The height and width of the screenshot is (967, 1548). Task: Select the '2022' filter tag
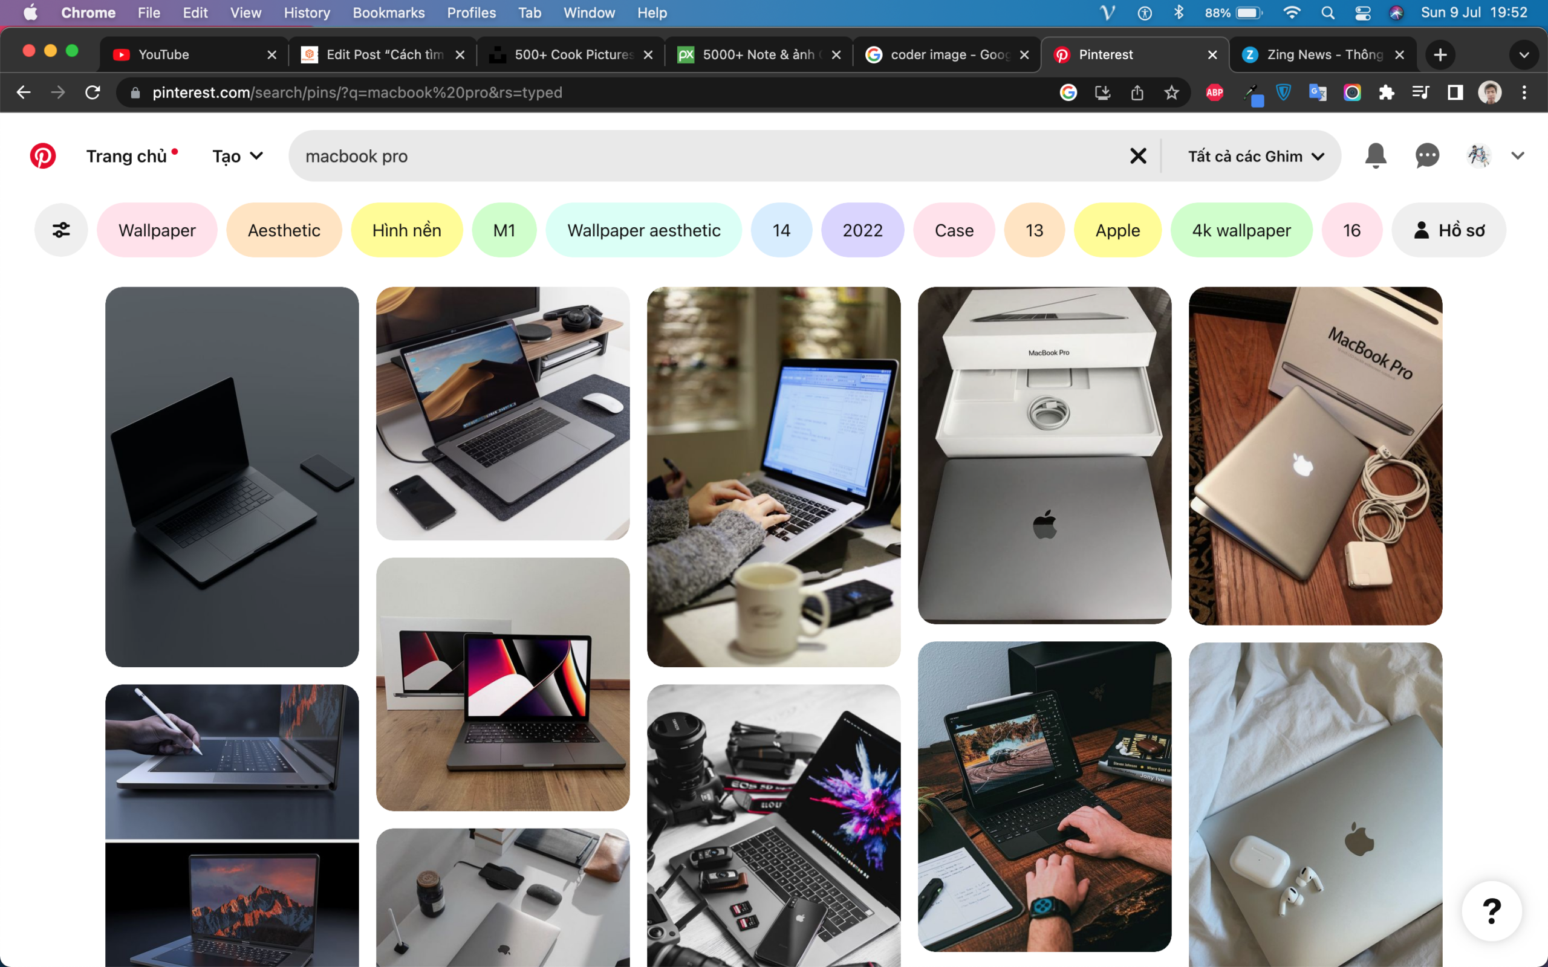[863, 231]
